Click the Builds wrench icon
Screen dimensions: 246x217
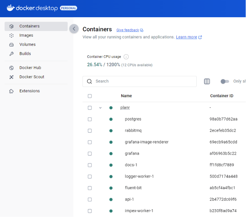pos(12,54)
